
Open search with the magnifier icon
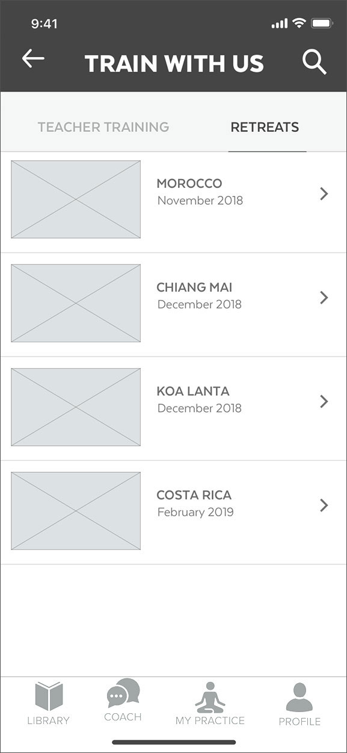coord(314,62)
